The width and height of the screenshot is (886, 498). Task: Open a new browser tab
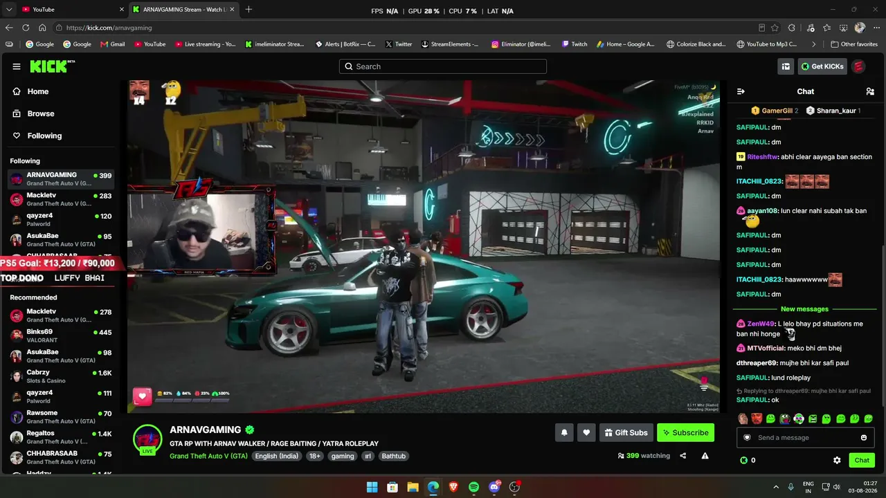coord(248,10)
